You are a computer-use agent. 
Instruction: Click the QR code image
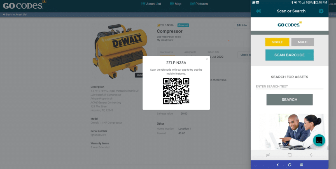(176, 91)
